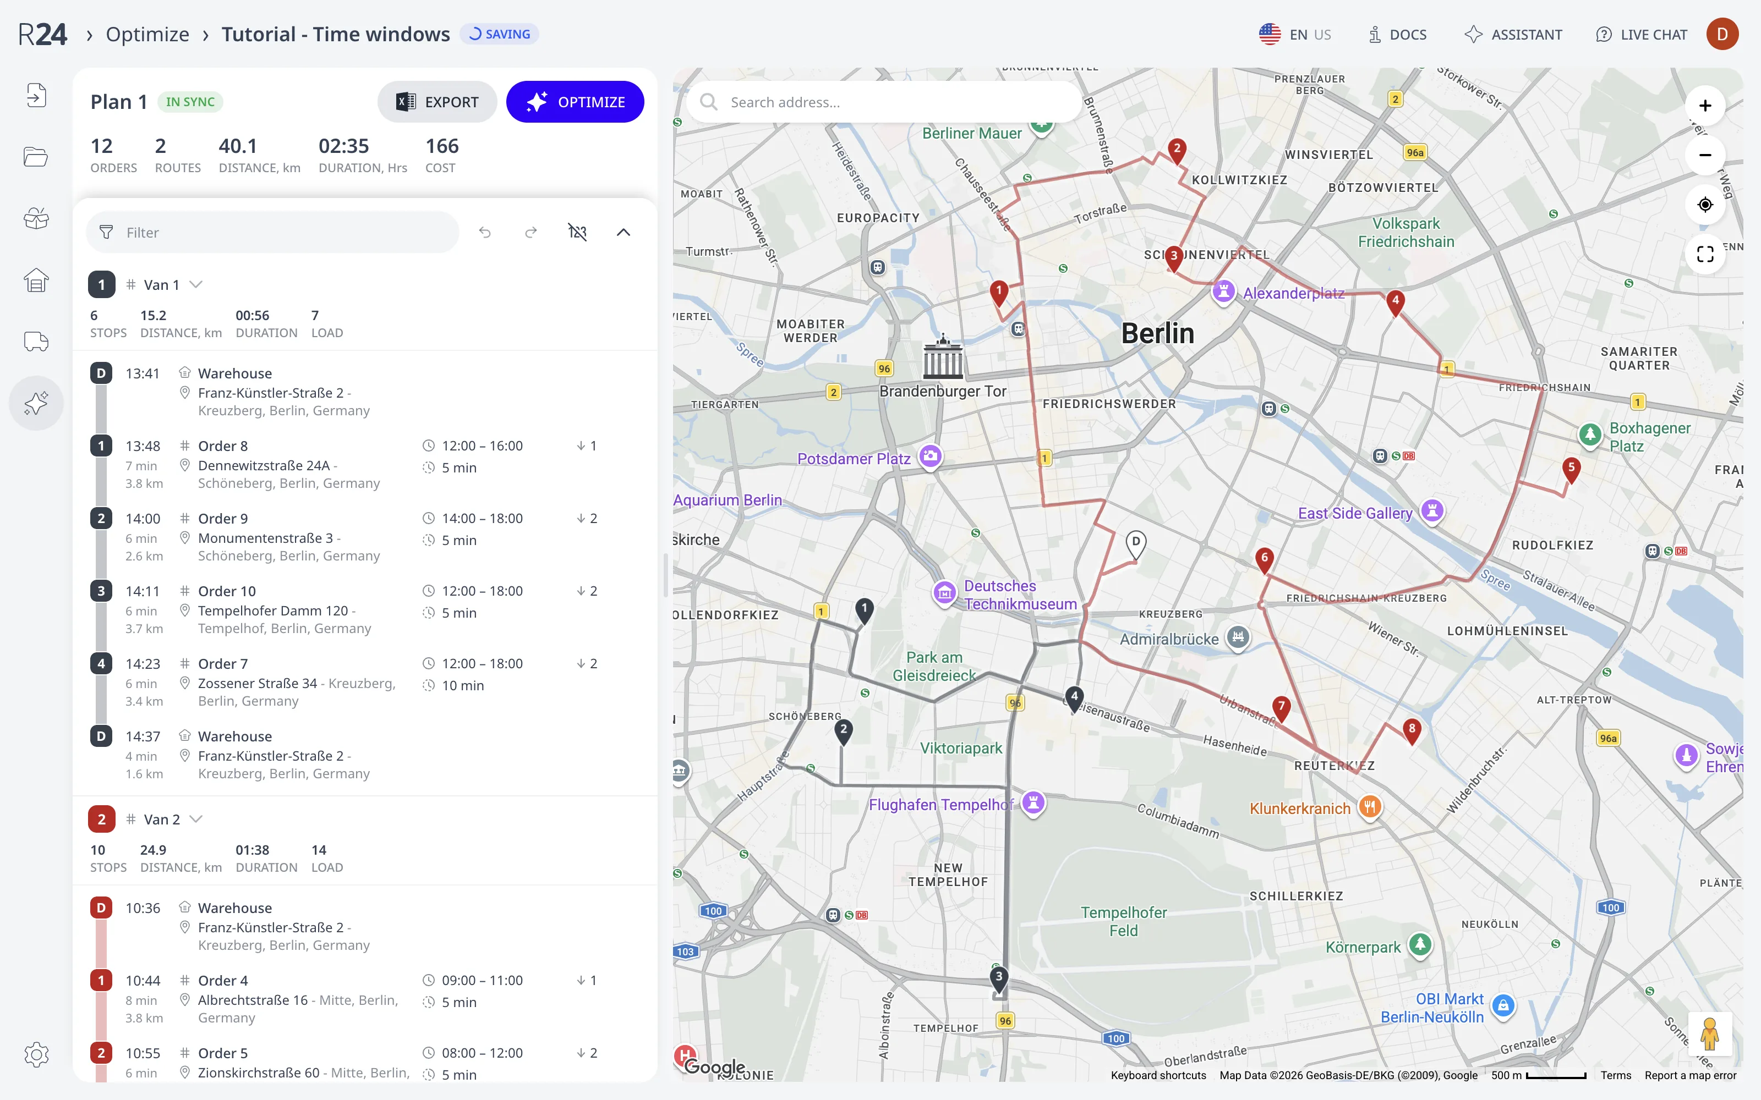Viewport: 1761px width, 1100px height.
Task: Click the OPTIMIZE button
Action: pos(575,102)
